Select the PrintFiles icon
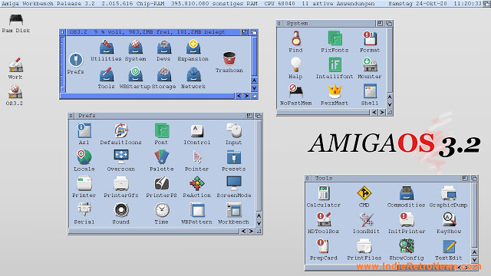The width and height of the screenshot is (491, 276). pos(364,246)
